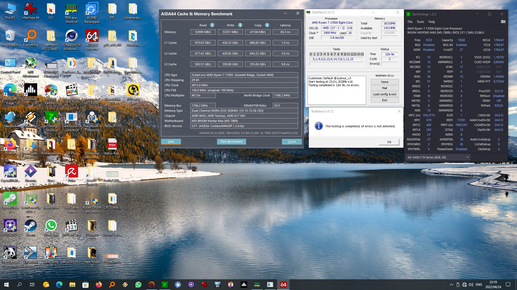Open the MSI Afterburner desktop icon
The height and width of the screenshot is (290, 517).
pyautogui.click(x=31, y=68)
